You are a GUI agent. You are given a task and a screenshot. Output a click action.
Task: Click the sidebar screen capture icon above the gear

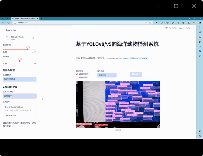[200, 131]
